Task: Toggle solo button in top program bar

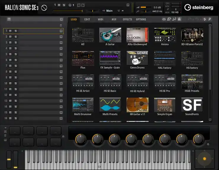Action: [64, 5]
